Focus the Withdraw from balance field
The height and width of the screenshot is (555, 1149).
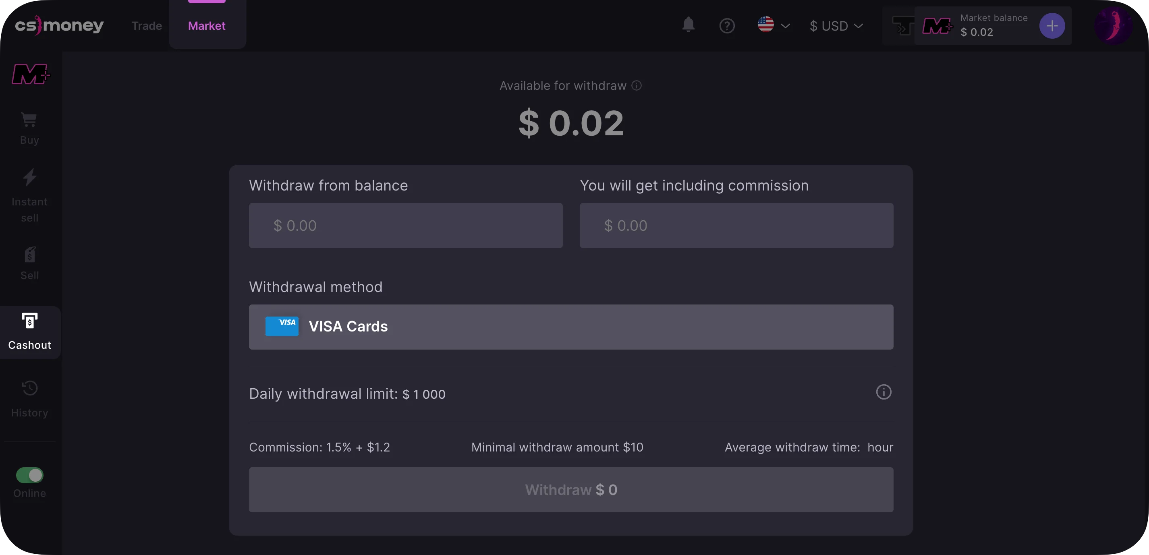pos(405,226)
